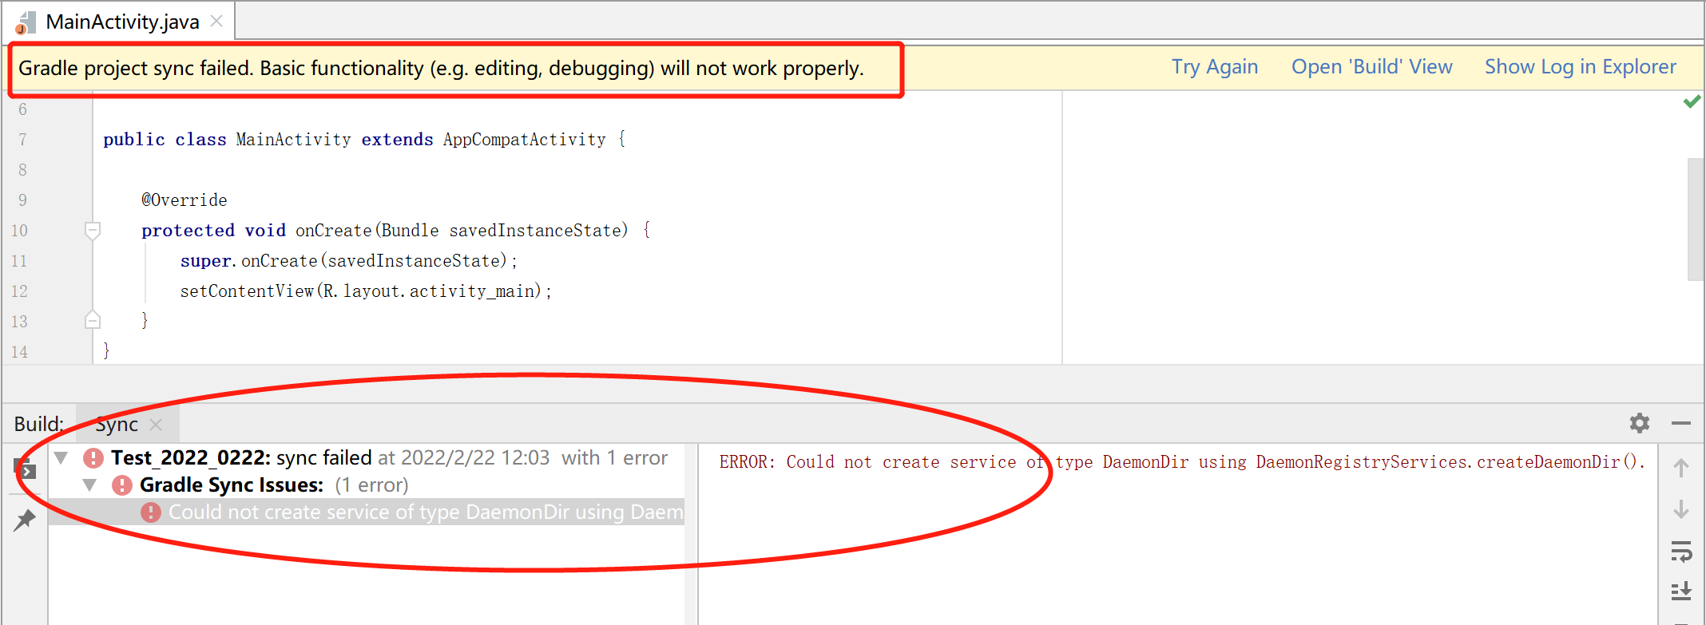Click the super.onCreate code line
1706x625 pixels.
(x=349, y=261)
